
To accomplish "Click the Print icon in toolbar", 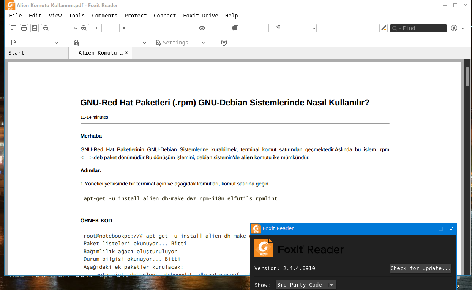I will [x=24, y=28].
